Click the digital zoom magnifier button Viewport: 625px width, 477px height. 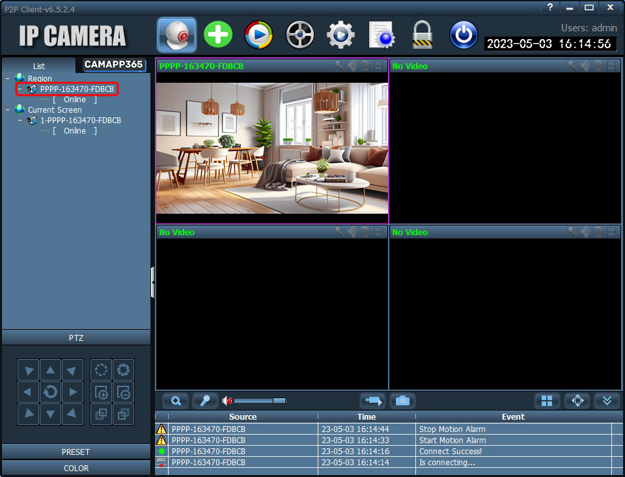175,401
